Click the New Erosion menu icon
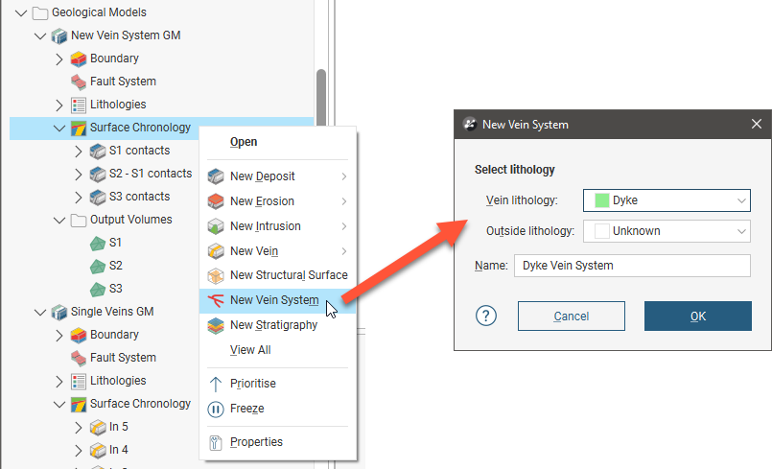Screen dimensions: 772x469 click(x=216, y=201)
